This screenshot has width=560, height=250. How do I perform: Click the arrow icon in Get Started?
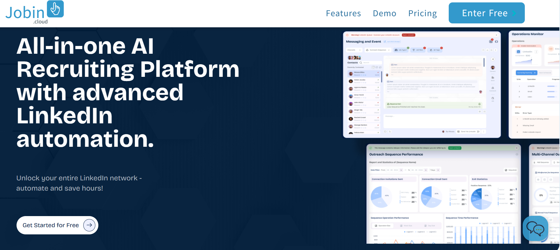(x=89, y=225)
